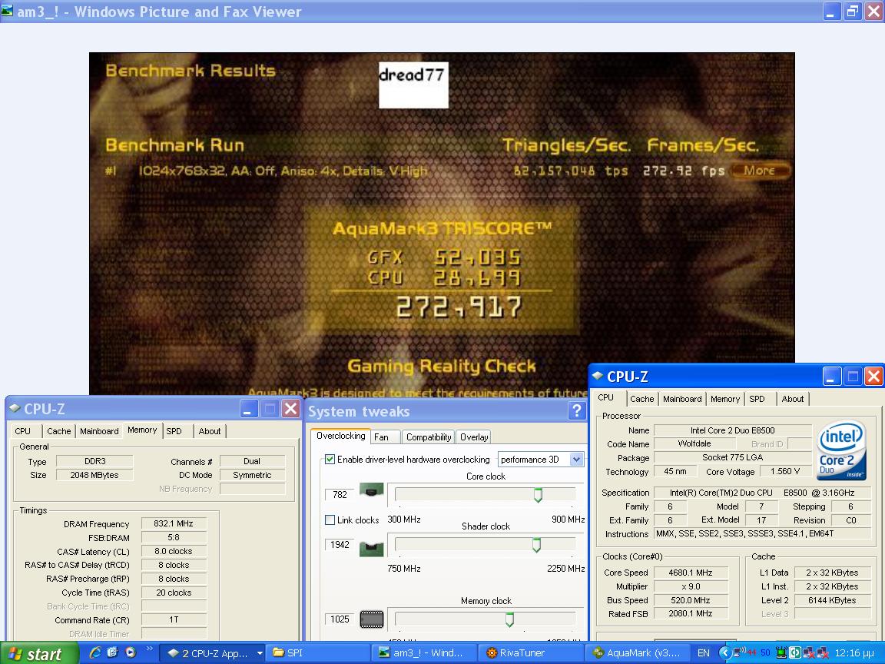
Task: Expand the Quick Launch overflow chevron
Action: point(150,649)
